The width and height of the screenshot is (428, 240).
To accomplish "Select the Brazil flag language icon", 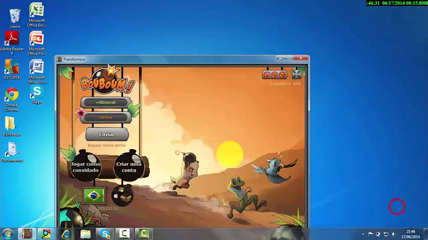I will click(x=94, y=195).
